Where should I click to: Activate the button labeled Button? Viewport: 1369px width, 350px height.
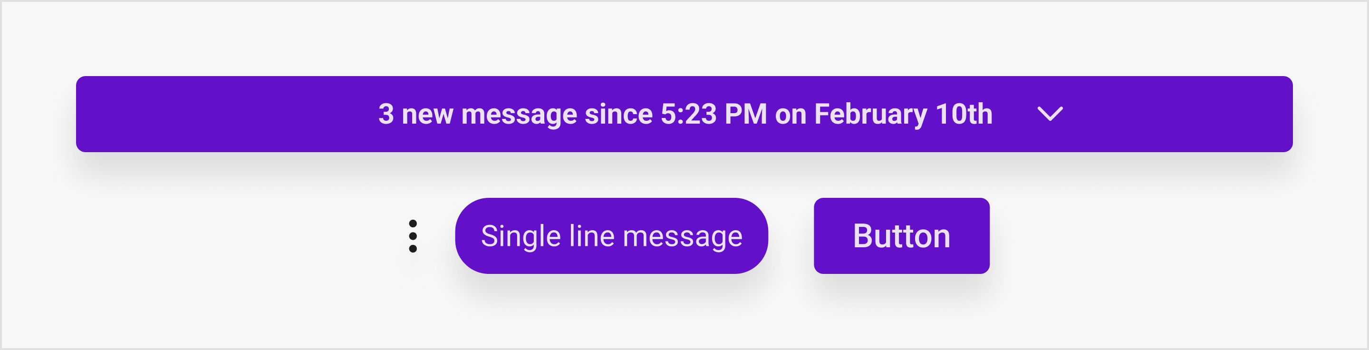coord(901,236)
